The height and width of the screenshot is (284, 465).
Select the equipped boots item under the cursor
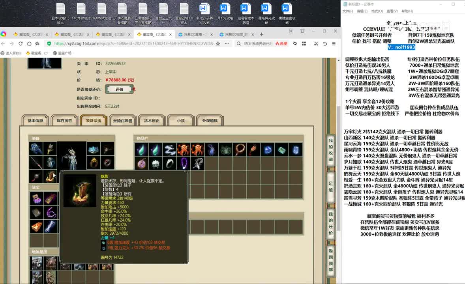50,176
